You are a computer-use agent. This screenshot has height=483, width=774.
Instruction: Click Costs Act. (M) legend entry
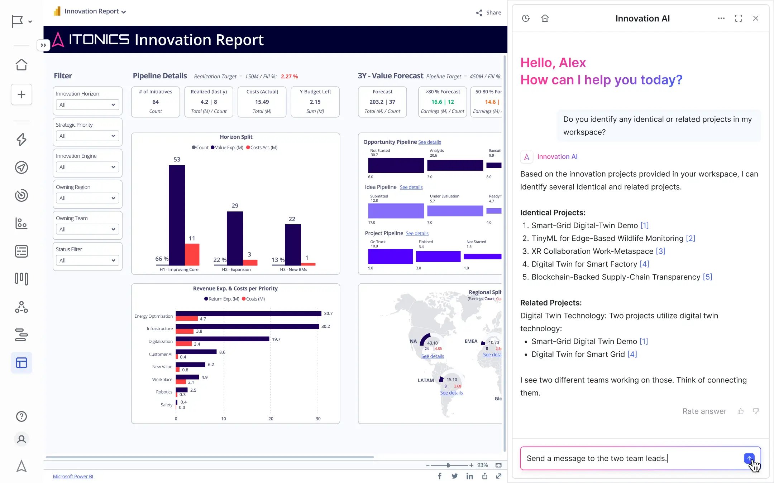(262, 147)
